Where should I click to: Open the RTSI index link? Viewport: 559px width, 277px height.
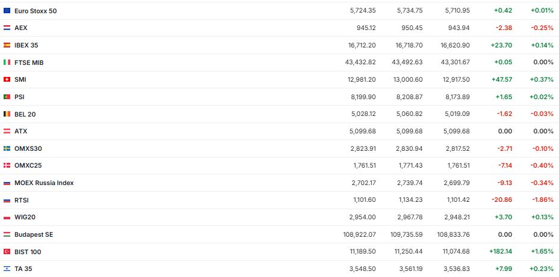pyautogui.click(x=22, y=200)
